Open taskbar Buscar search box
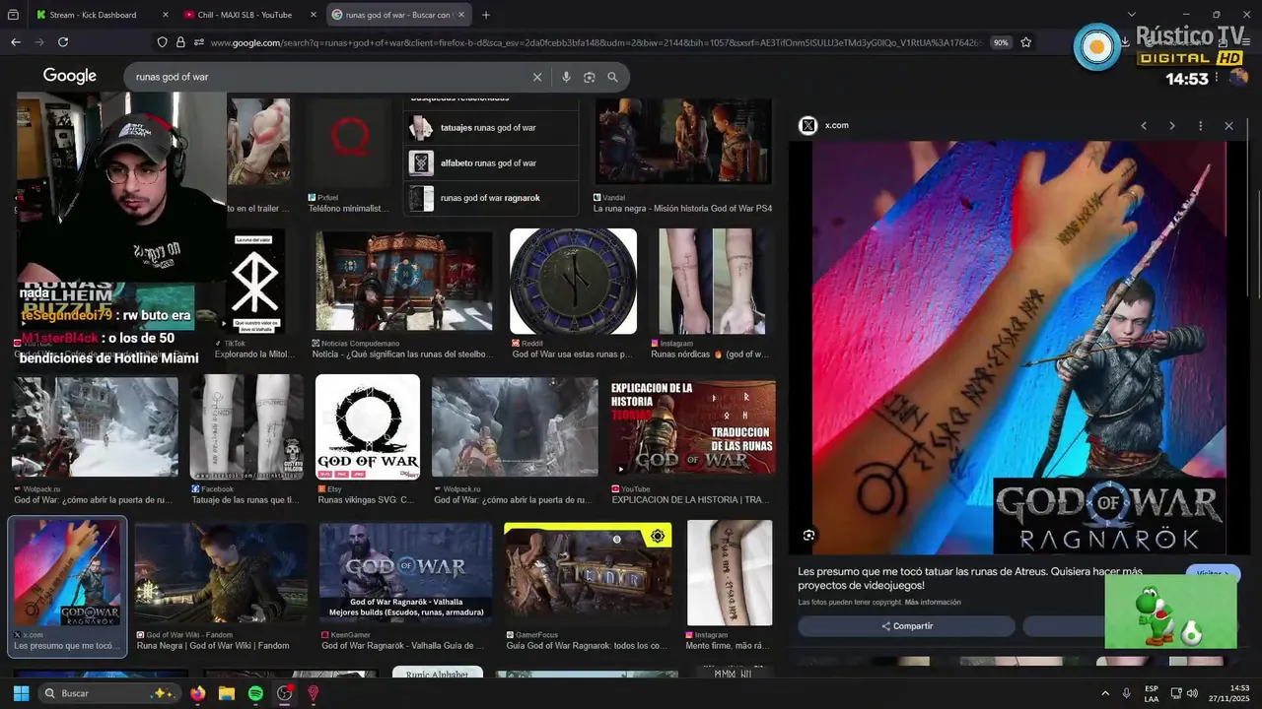 [x=108, y=693]
